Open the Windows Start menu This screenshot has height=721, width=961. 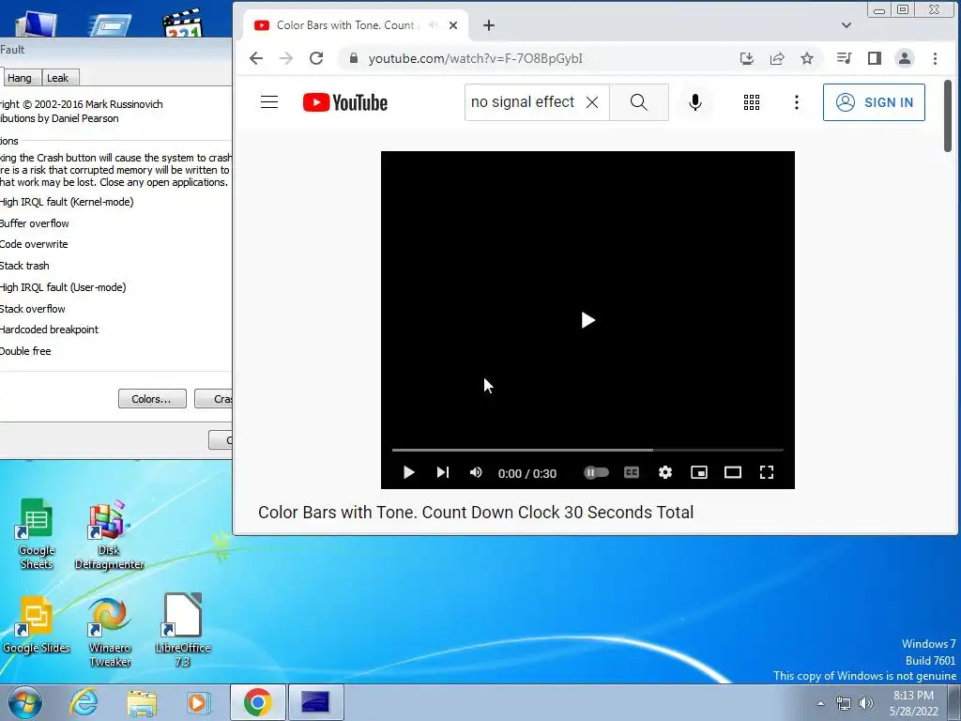tap(25, 702)
